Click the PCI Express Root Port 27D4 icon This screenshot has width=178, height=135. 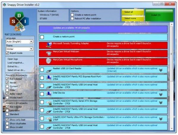49,78
